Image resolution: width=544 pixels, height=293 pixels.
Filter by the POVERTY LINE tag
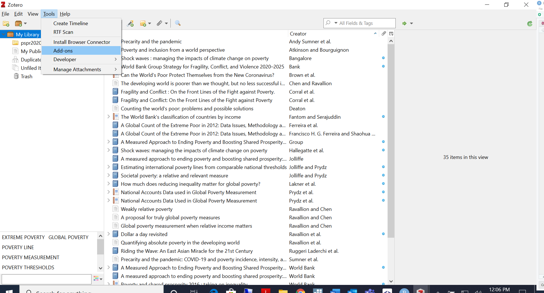coord(18,247)
